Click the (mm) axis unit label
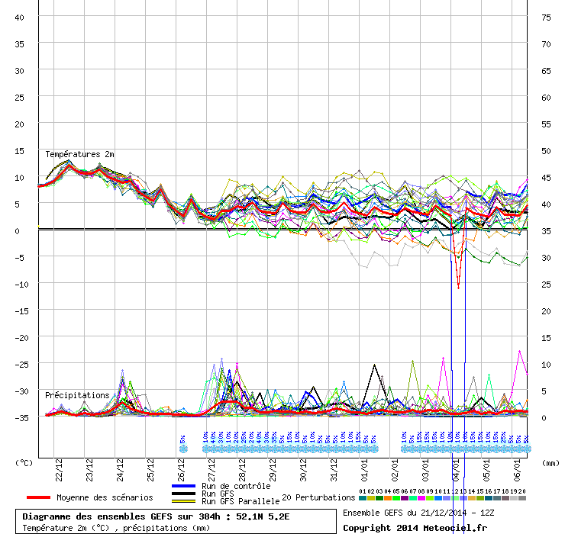This screenshot has height=534, width=565. click(x=550, y=463)
